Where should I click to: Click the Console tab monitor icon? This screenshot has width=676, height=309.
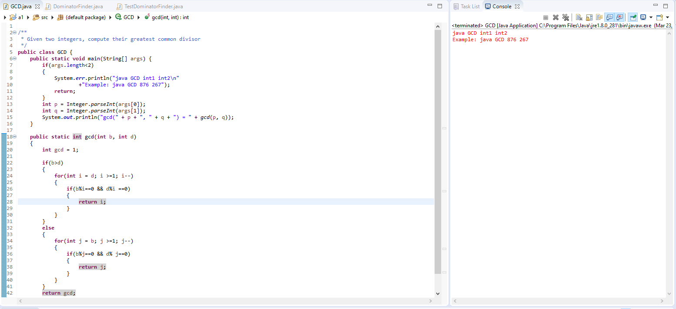488,7
